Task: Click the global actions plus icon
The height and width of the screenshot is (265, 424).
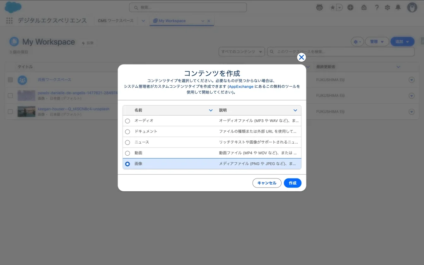Action: tap(350, 7)
